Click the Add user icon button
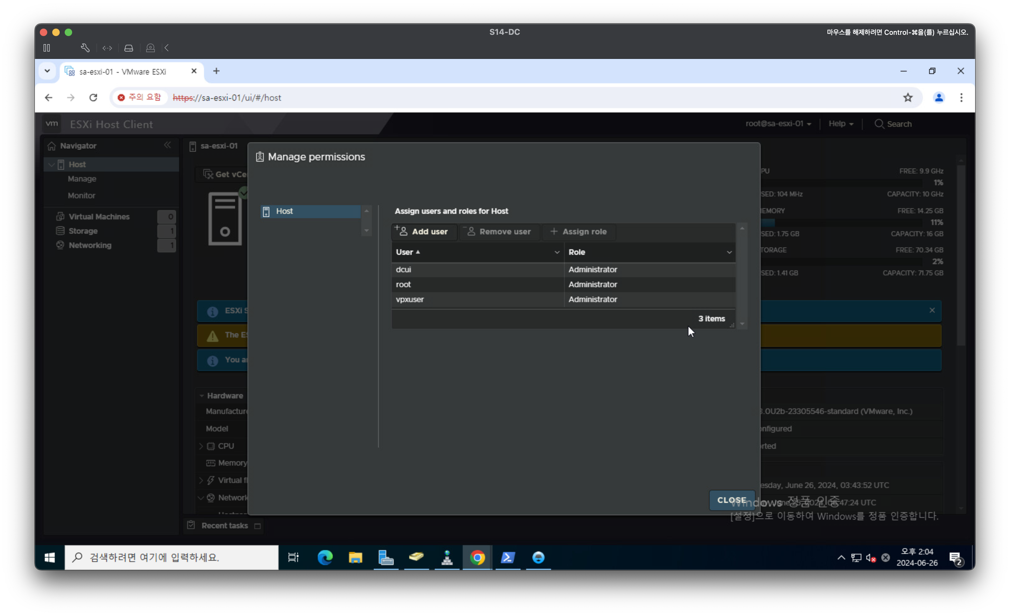 click(x=424, y=232)
